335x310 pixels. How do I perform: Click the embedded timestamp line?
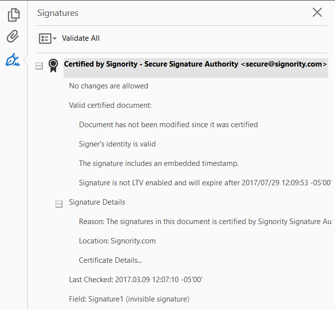coord(159,163)
